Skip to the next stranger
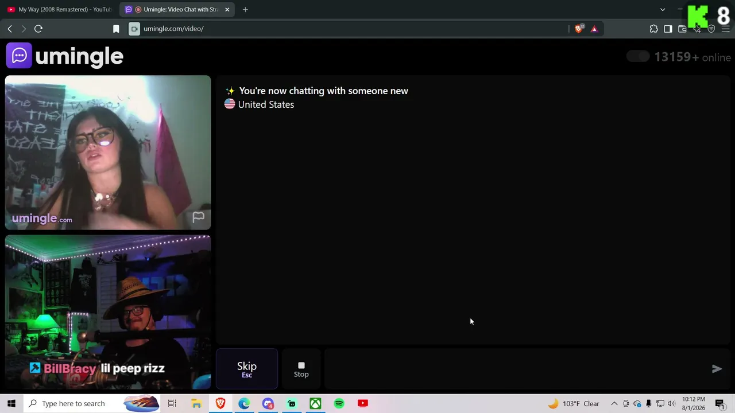The height and width of the screenshot is (413, 735). coord(247,369)
